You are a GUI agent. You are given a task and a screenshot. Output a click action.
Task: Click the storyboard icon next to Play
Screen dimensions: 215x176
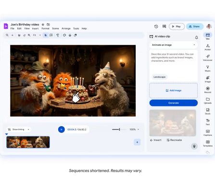[164, 26]
